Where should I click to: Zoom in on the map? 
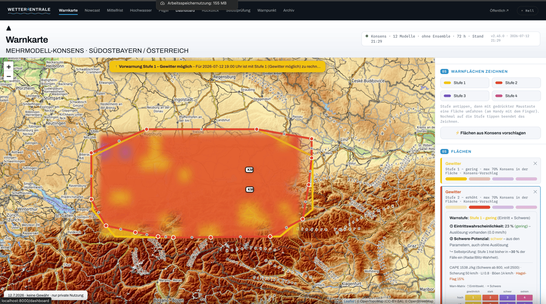[9, 67]
